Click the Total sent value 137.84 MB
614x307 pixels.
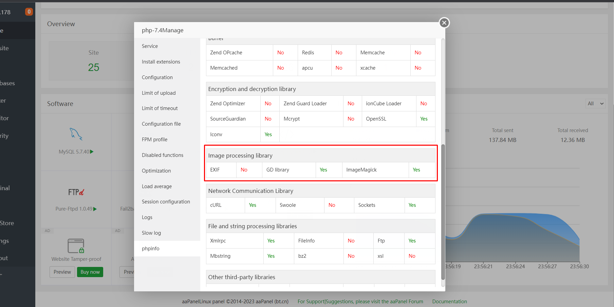click(503, 140)
